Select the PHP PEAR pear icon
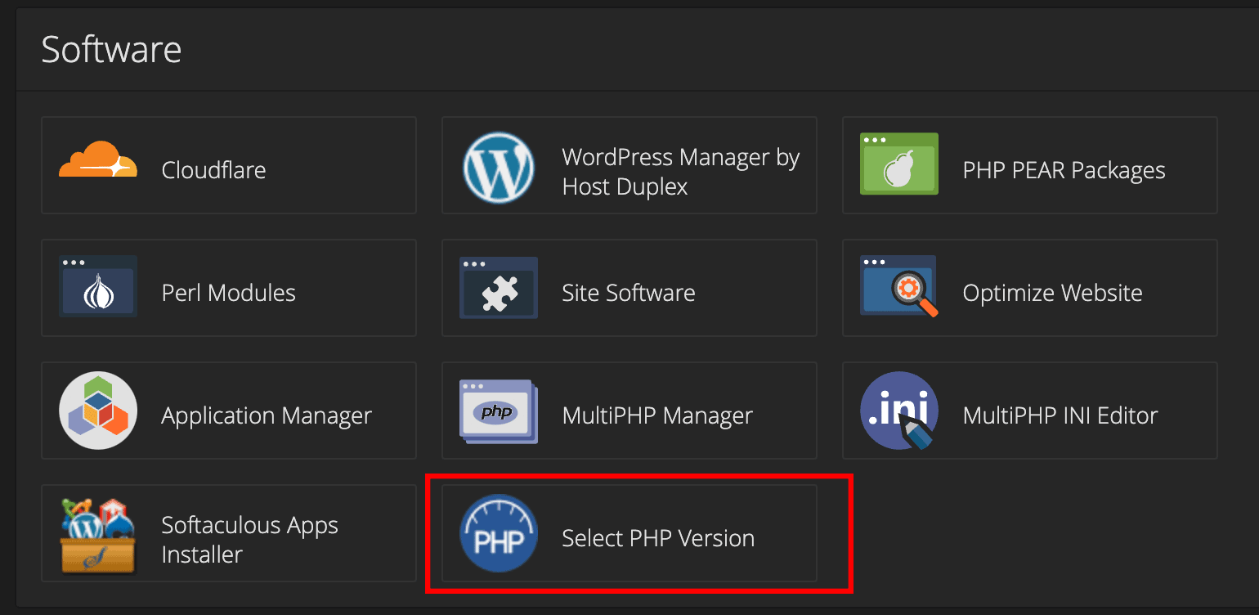The width and height of the screenshot is (1259, 615). (898, 165)
